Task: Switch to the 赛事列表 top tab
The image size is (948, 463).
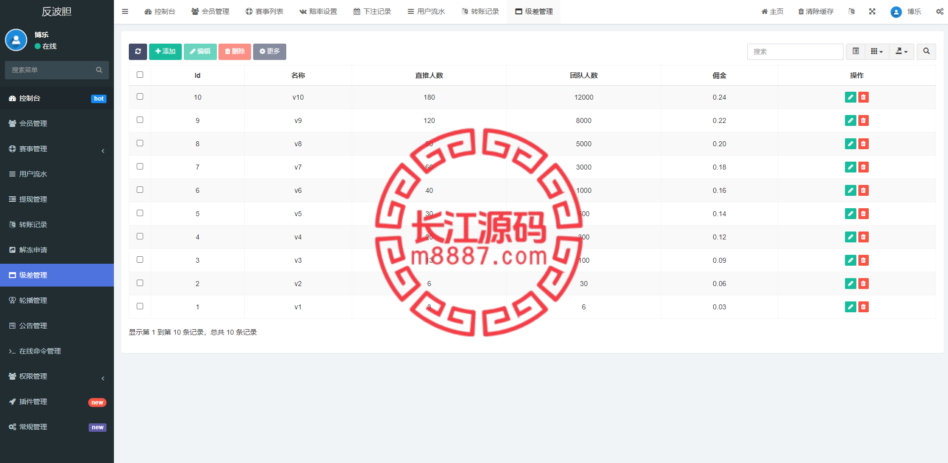Action: click(264, 11)
